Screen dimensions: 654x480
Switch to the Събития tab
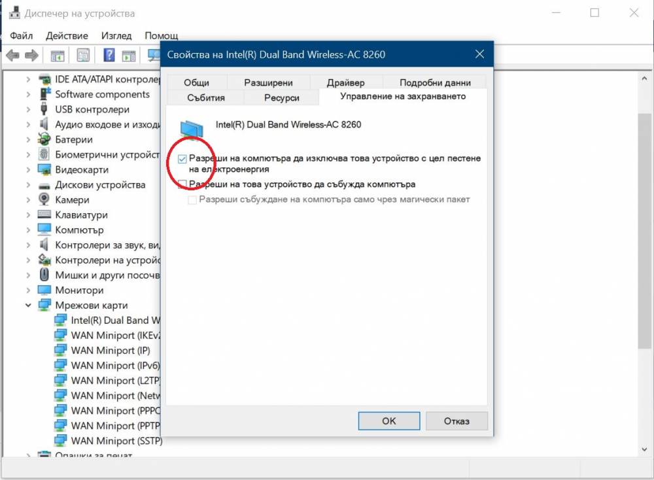coord(205,97)
